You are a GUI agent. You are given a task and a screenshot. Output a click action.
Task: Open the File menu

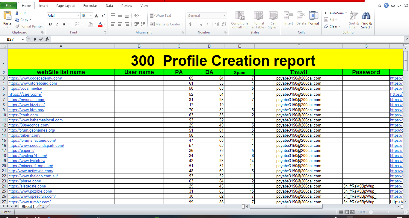click(8, 5)
